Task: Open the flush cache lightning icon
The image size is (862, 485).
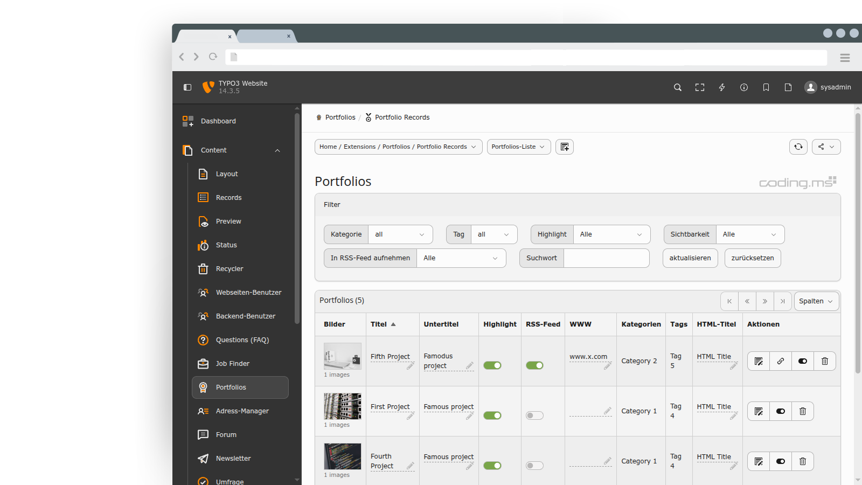Action: click(x=722, y=87)
